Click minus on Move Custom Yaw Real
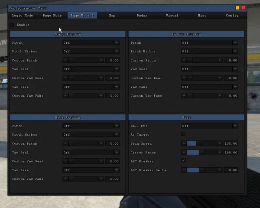260x208 pixels. pos(65,161)
